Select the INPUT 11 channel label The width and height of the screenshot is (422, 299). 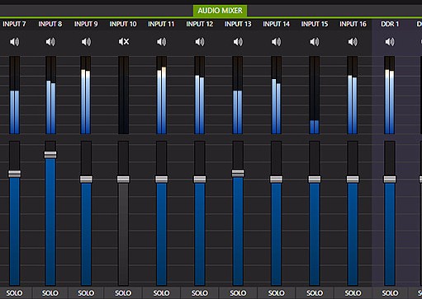161,24
